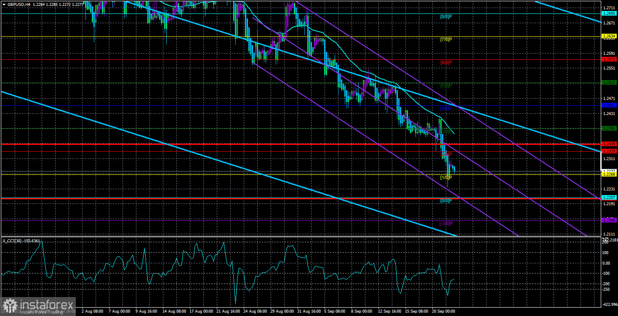Click the 20 Sep 00:00 time axis label
Viewport: 618px width, 316px height.
[444, 312]
